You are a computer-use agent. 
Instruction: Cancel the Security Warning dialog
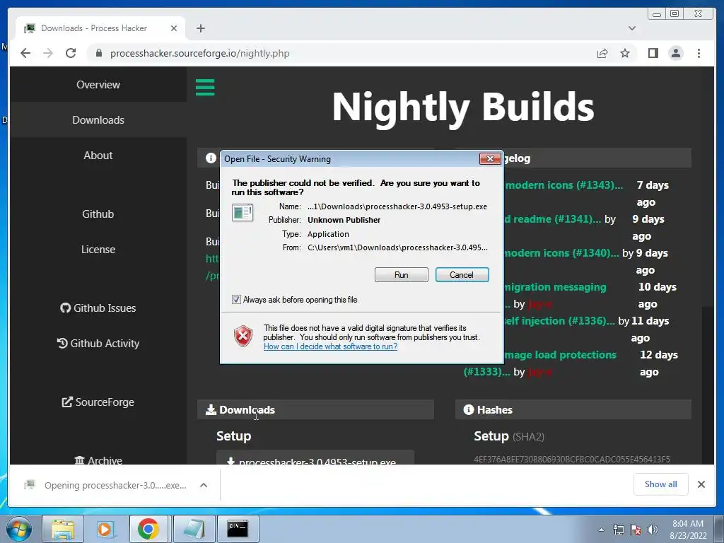(x=462, y=275)
